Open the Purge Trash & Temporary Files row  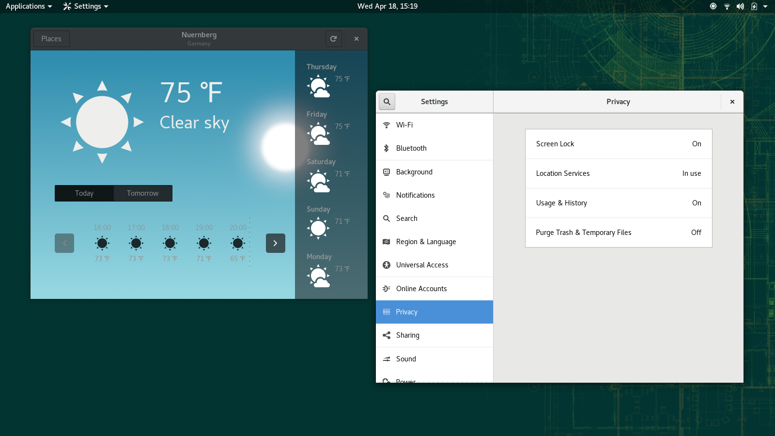[x=619, y=233]
